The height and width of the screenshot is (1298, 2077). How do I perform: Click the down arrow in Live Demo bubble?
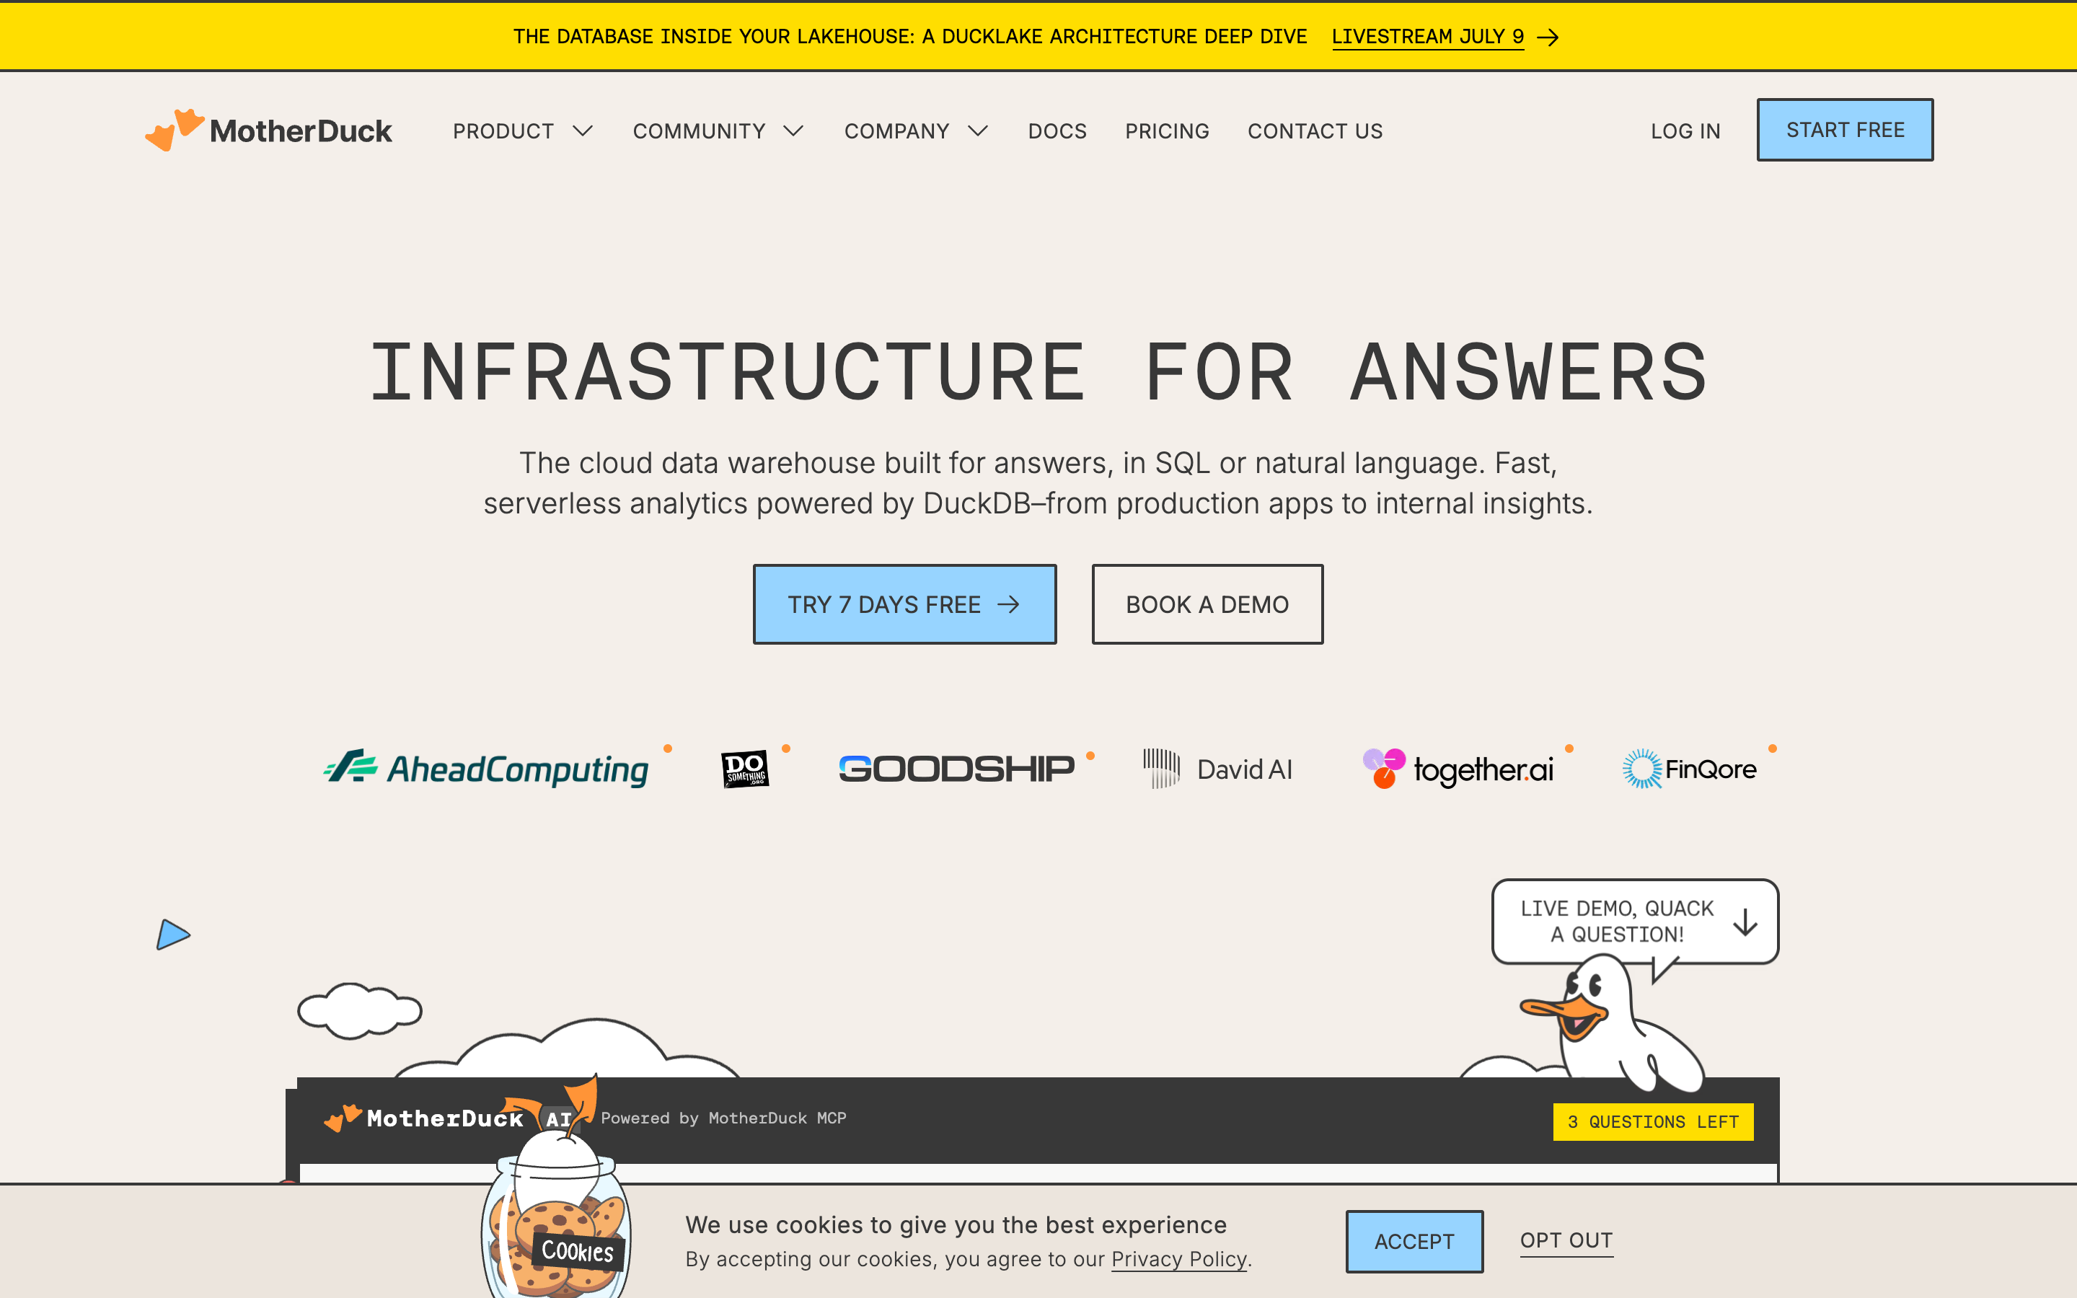tap(1745, 922)
